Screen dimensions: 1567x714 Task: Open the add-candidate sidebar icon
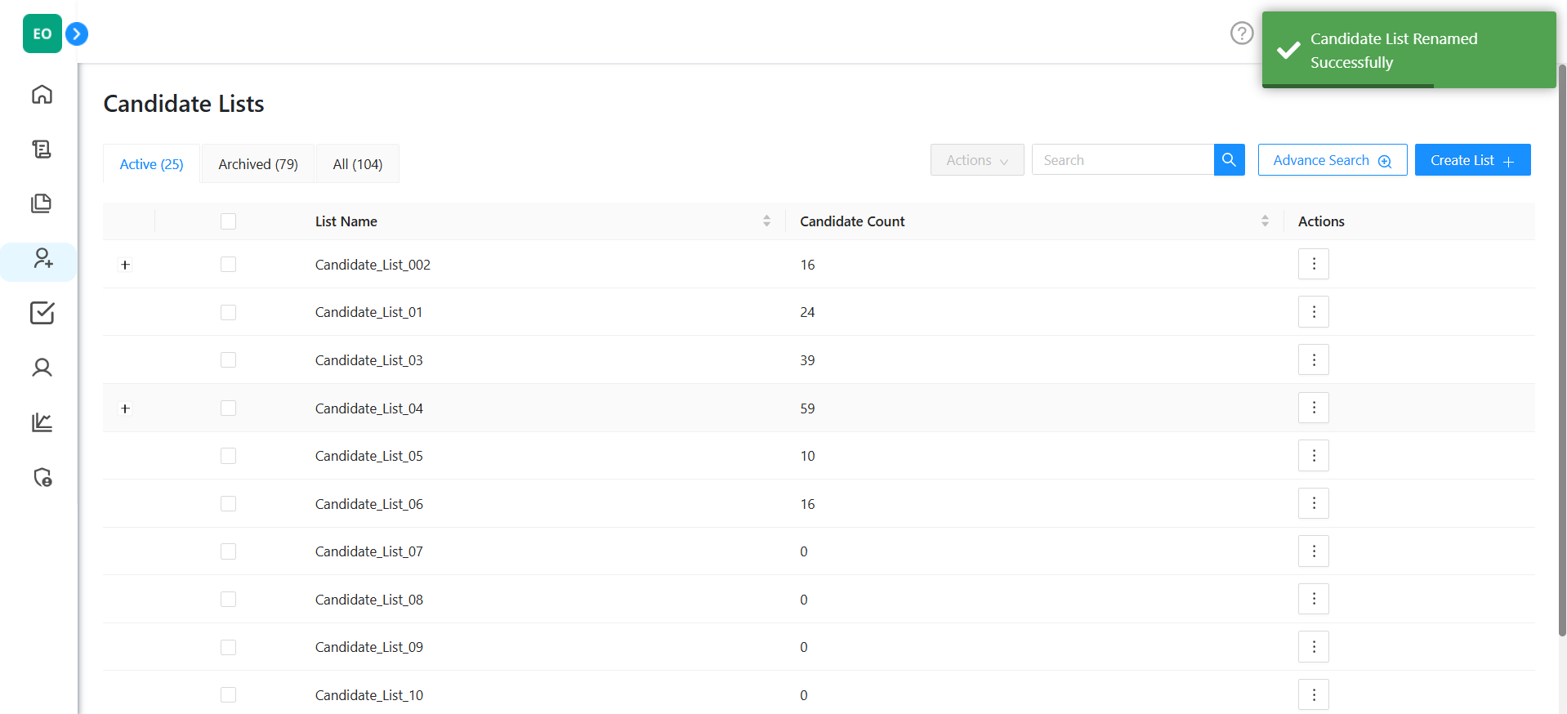(42, 259)
